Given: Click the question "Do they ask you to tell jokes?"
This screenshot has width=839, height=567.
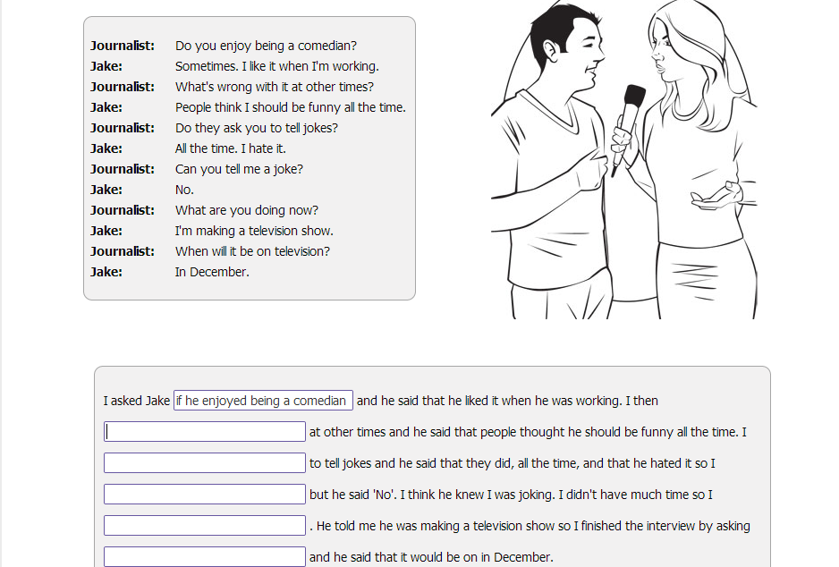Looking at the screenshot, I should pyautogui.click(x=256, y=128).
